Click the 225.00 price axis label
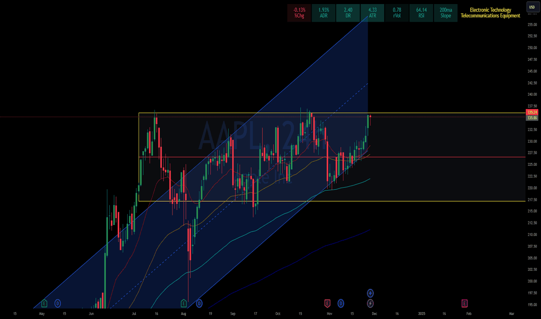The image size is (541, 319). [532, 165]
